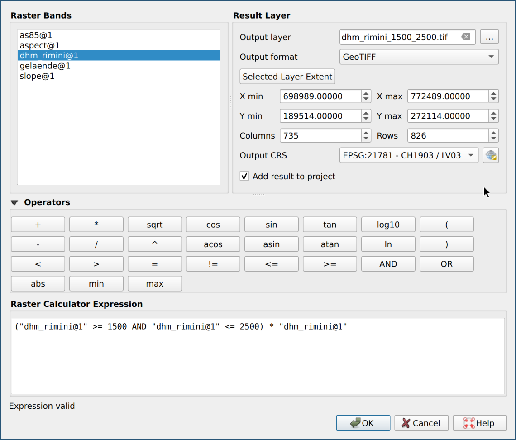The image size is (516, 440).
Task: Click the Selected Layer Extent button
Action: [x=287, y=76]
